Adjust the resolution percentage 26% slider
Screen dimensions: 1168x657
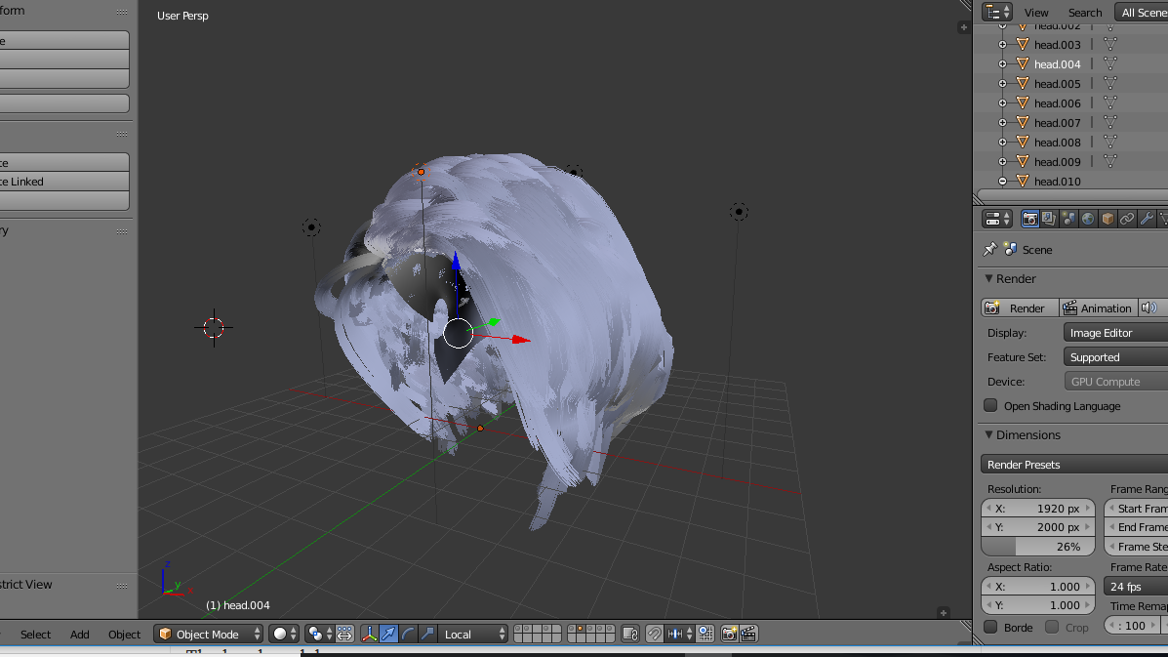click(x=1038, y=546)
